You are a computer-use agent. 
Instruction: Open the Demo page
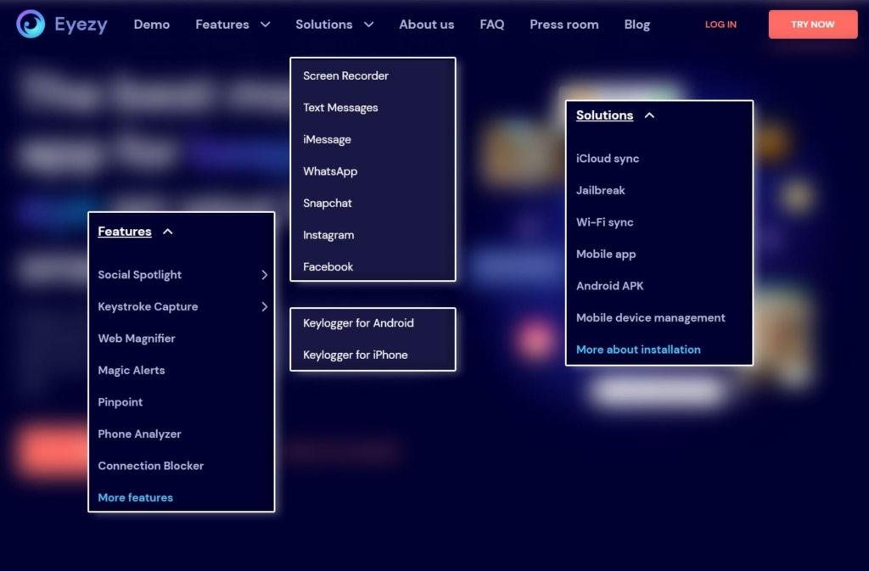[151, 25]
